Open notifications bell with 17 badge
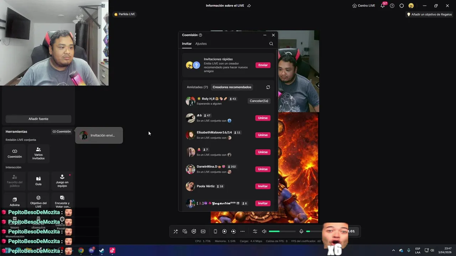Image resolution: width=456 pixels, height=256 pixels. (383, 6)
